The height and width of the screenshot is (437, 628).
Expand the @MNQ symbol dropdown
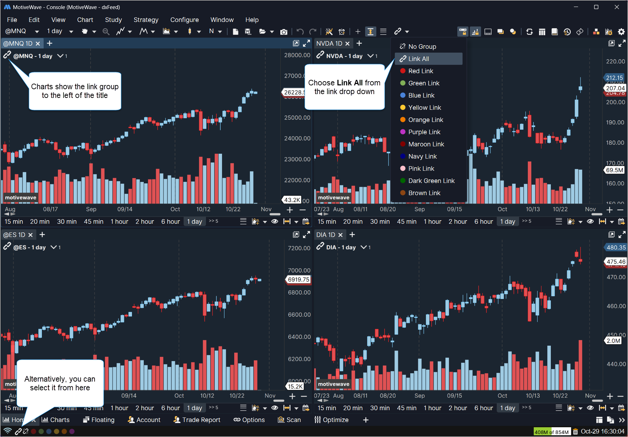(37, 31)
